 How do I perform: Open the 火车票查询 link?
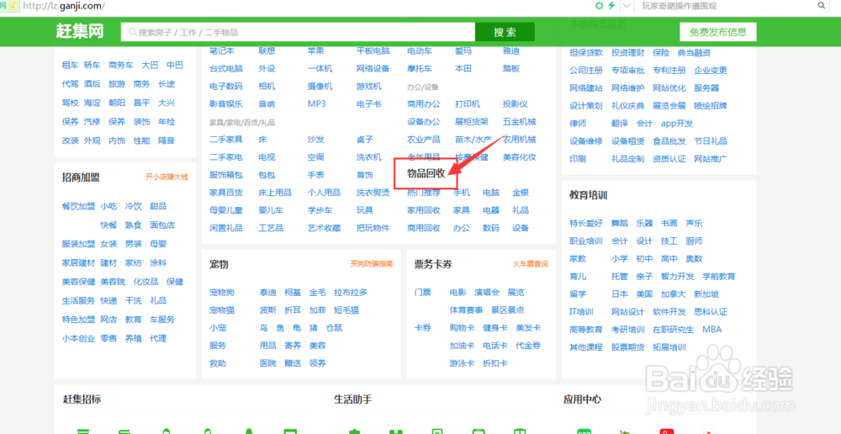pyautogui.click(x=531, y=264)
